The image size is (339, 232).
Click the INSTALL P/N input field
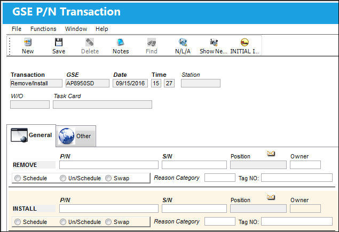[x=109, y=209]
